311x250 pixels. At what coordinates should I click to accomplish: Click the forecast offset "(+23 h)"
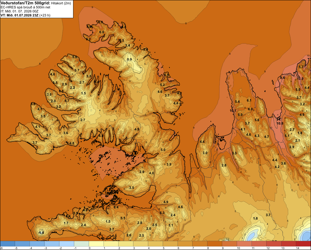45,15
